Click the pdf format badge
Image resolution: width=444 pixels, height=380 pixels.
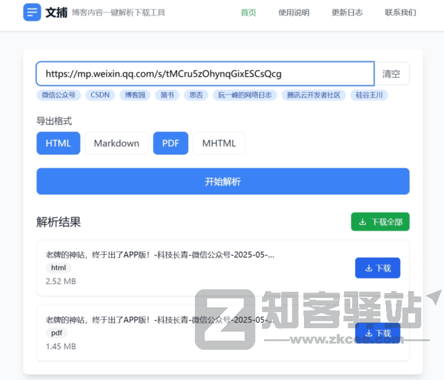tap(57, 332)
